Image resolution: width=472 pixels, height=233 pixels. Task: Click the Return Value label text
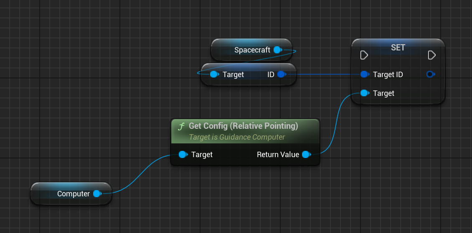point(278,155)
